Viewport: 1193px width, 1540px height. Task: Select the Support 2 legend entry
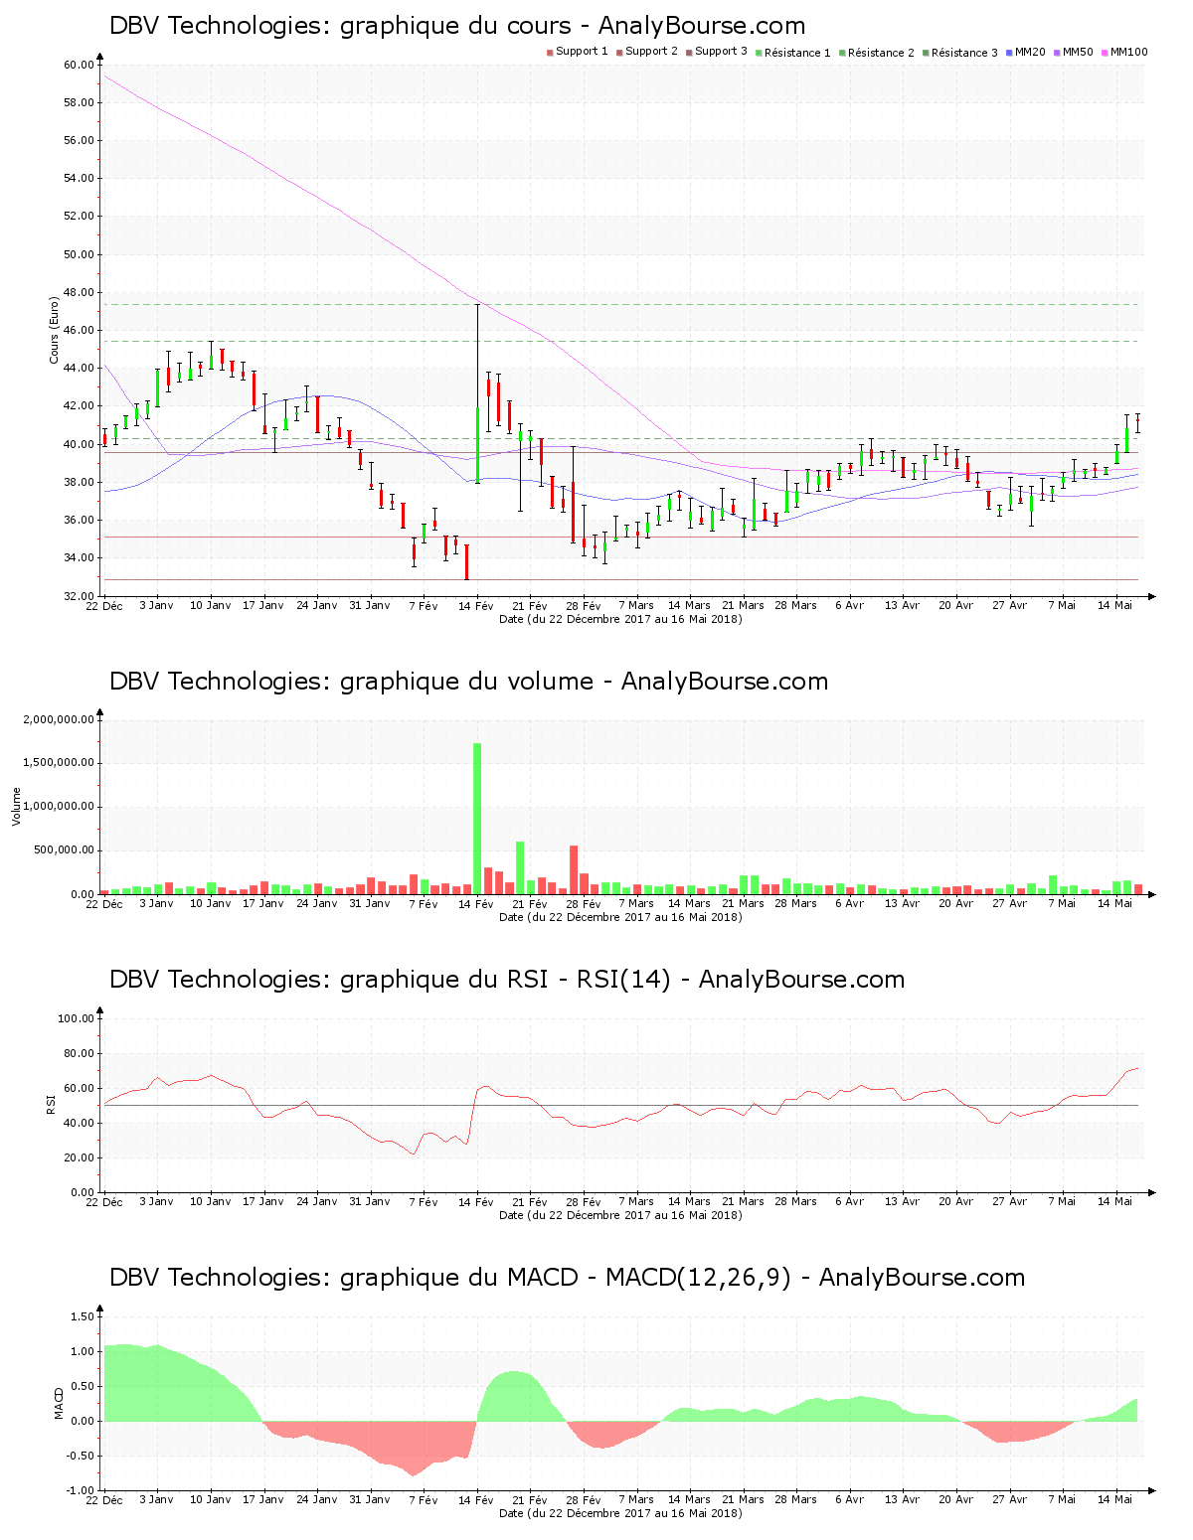(x=646, y=52)
